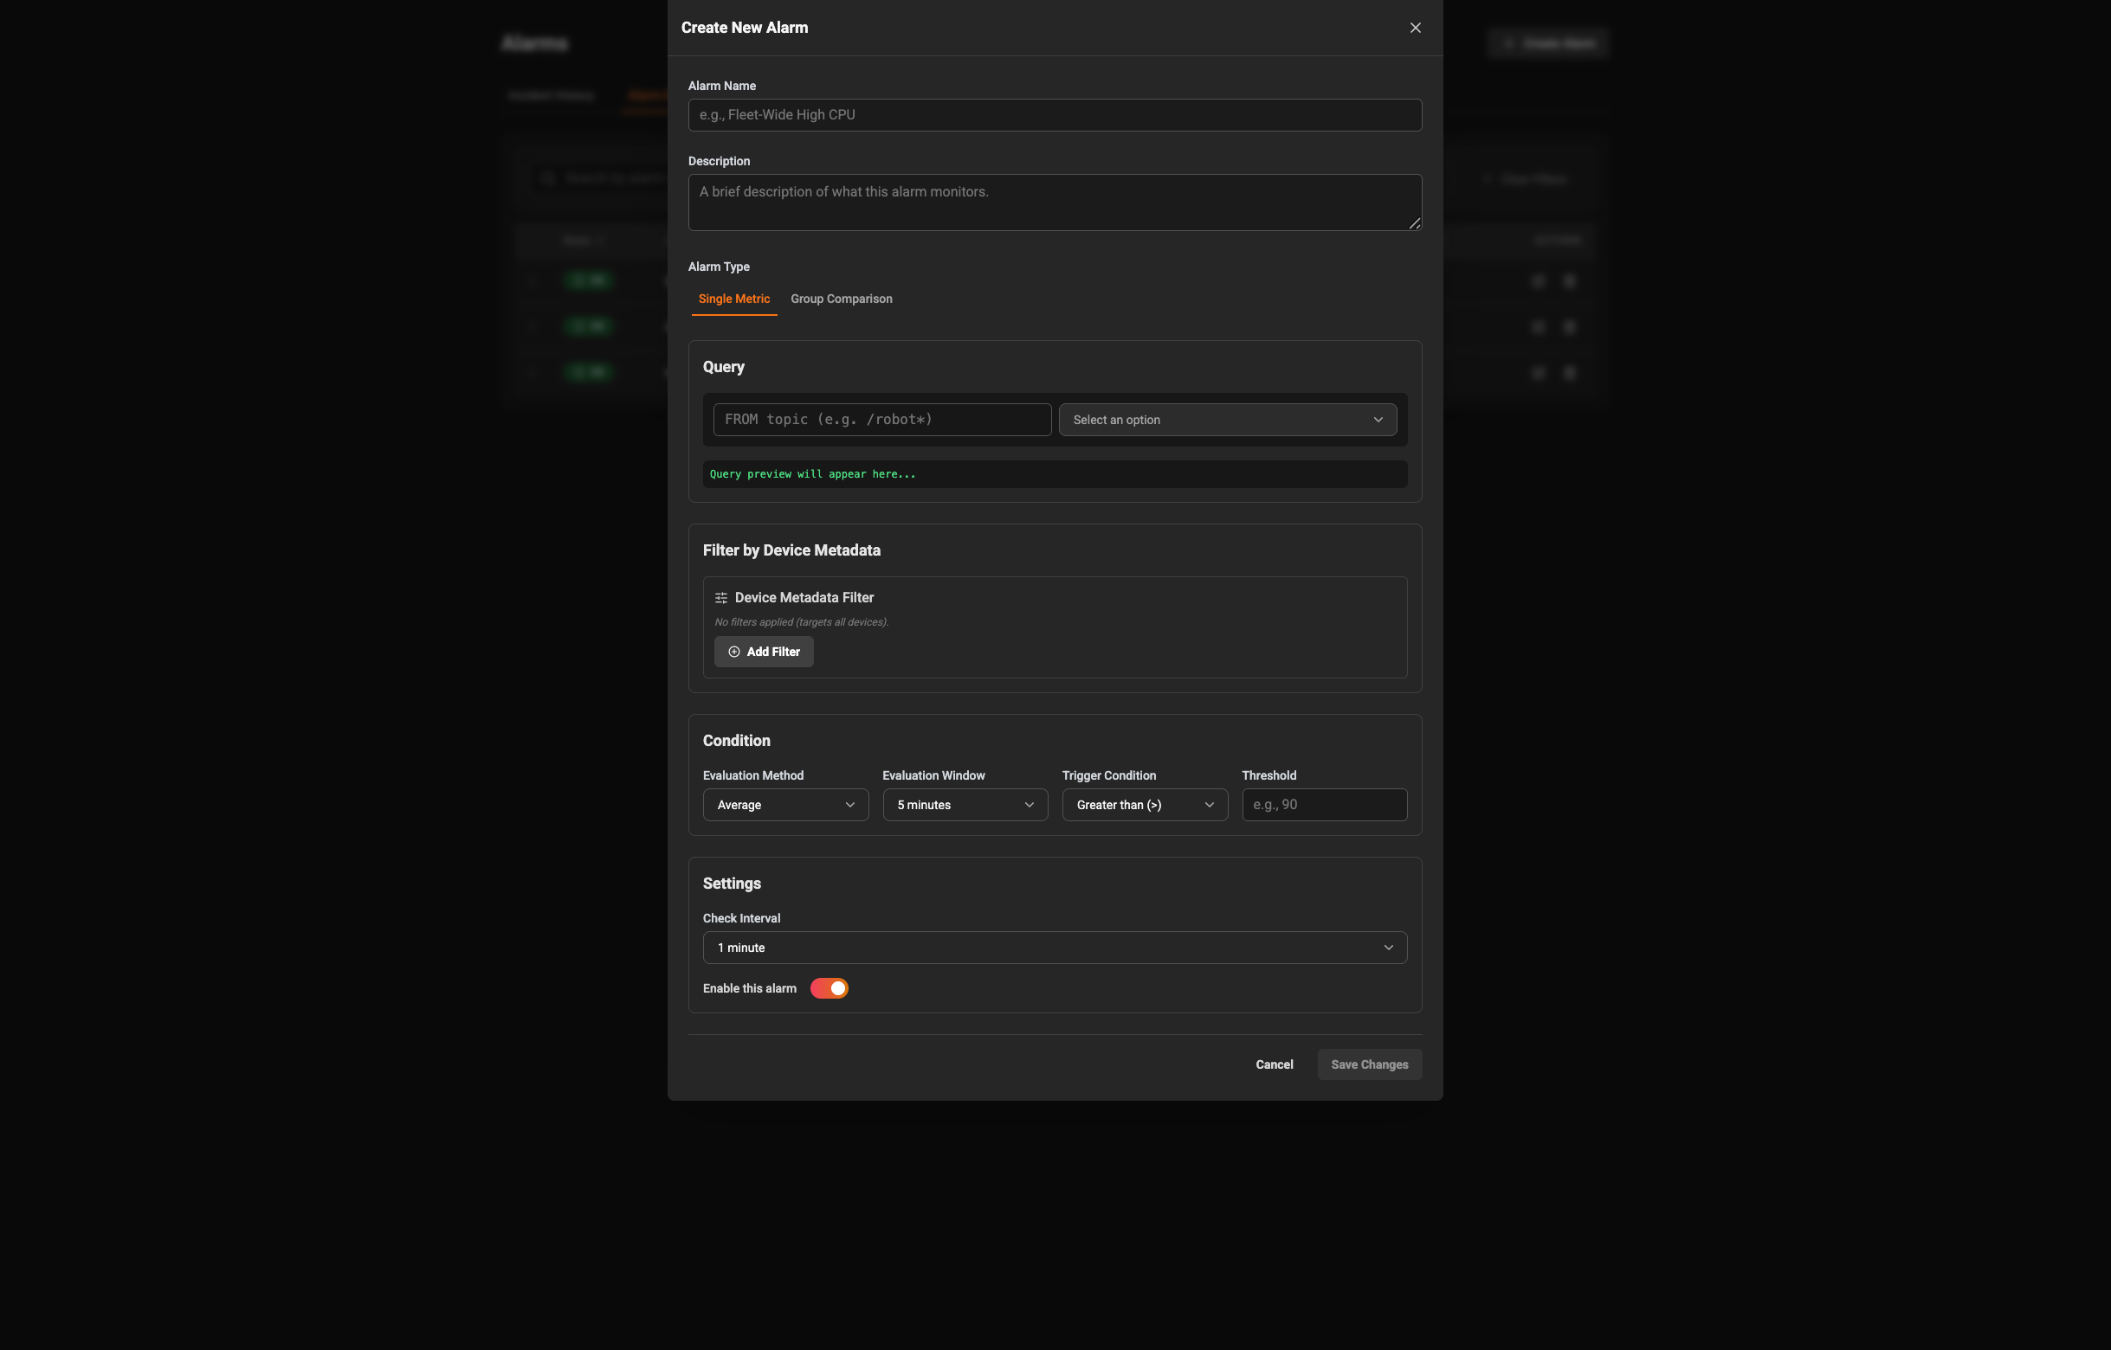
Task: Click the FROM topic query input
Action: coord(880,419)
